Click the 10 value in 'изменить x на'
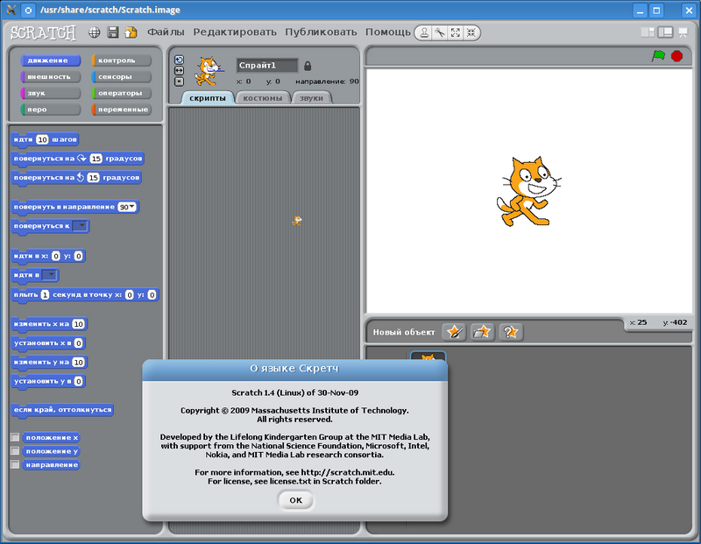The width and height of the screenshot is (701, 544). click(78, 324)
